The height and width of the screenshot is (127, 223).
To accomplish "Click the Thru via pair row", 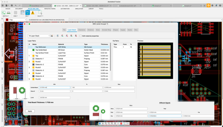I will coord(124,47).
